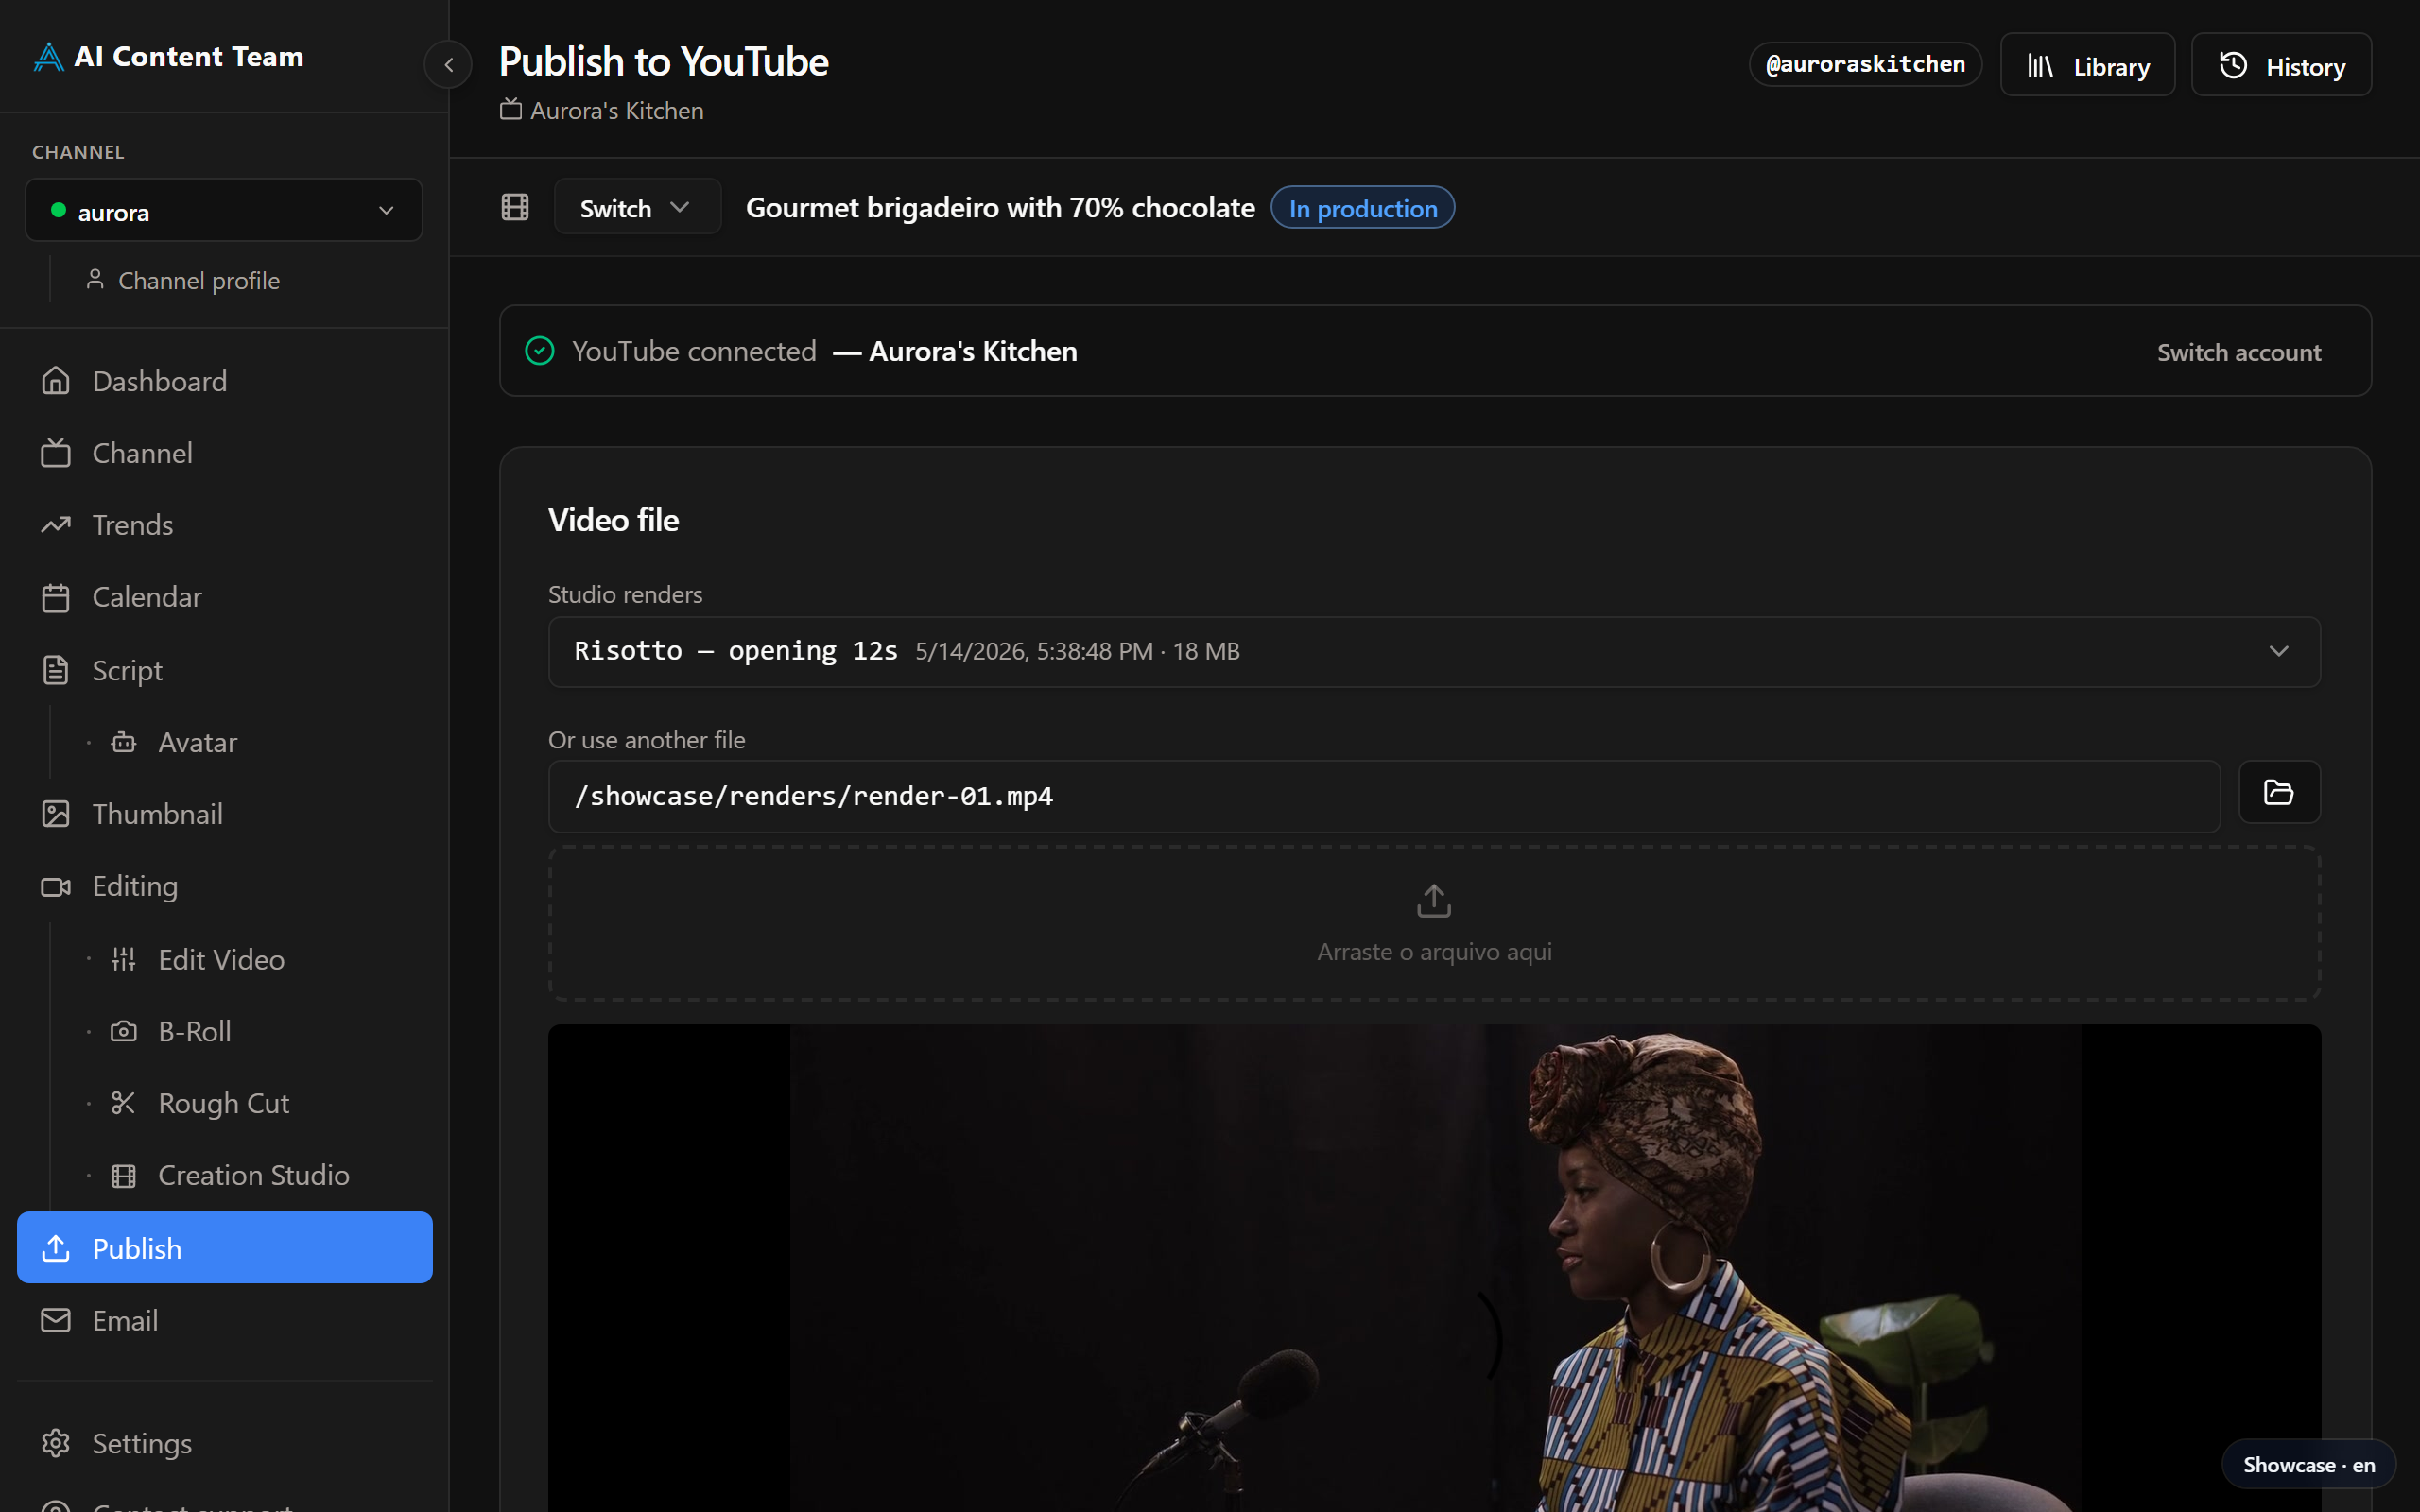Click the Channel profile person icon
This screenshot has width=2420, height=1512.
click(x=95, y=279)
